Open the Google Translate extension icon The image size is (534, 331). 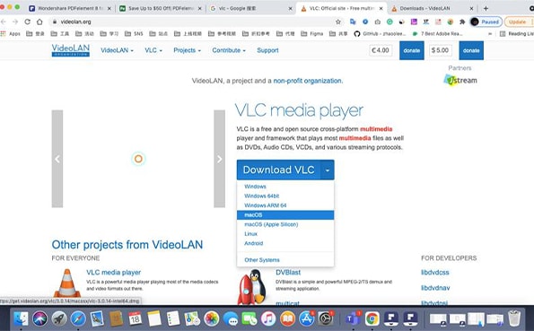[353, 22]
